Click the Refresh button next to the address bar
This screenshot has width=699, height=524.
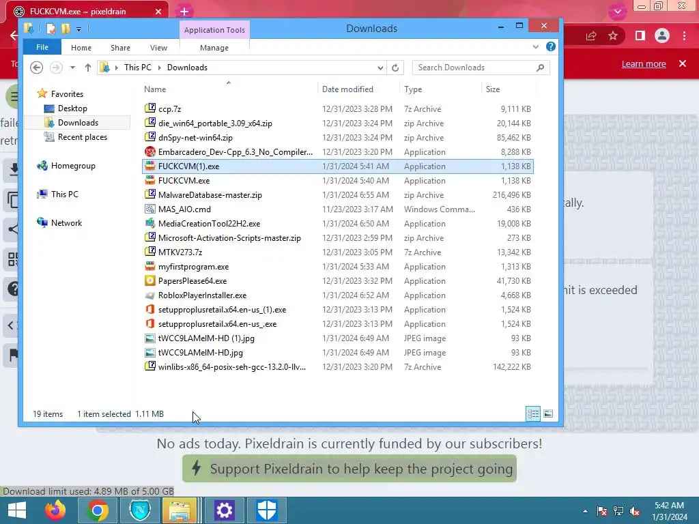[x=395, y=68]
